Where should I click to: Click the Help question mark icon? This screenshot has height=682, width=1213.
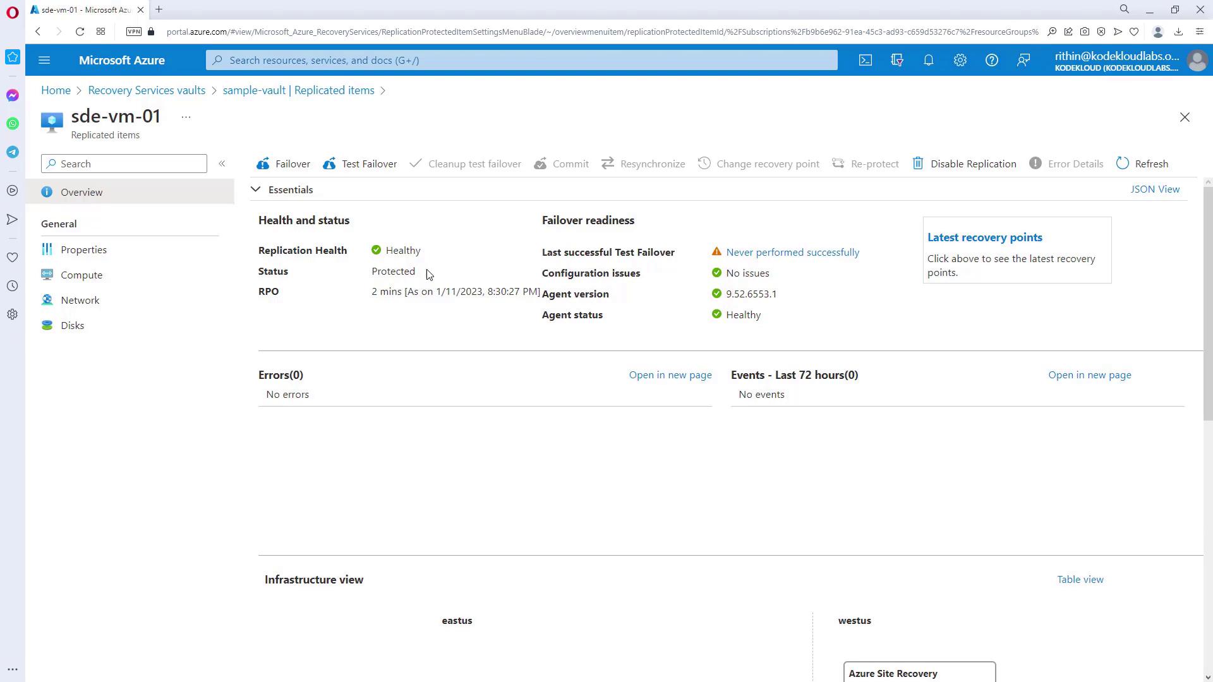click(x=991, y=60)
